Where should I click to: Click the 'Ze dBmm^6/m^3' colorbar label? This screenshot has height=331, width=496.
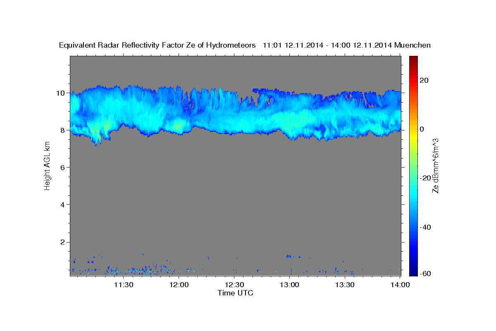click(x=435, y=166)
